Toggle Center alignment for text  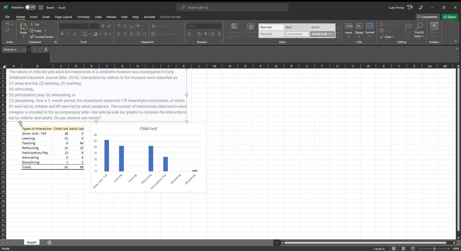pos(125,34)
